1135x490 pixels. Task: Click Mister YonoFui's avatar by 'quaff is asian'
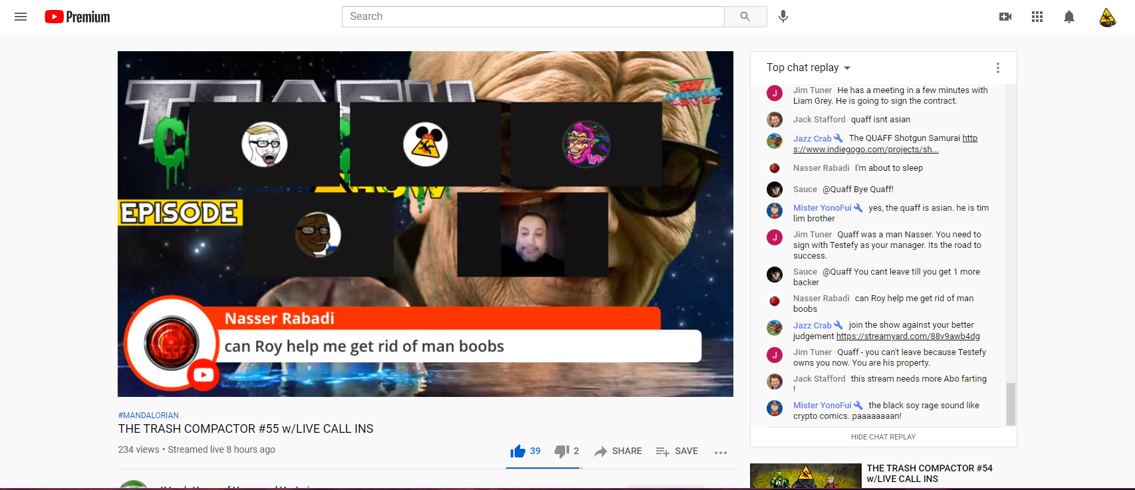coord(775,211)
